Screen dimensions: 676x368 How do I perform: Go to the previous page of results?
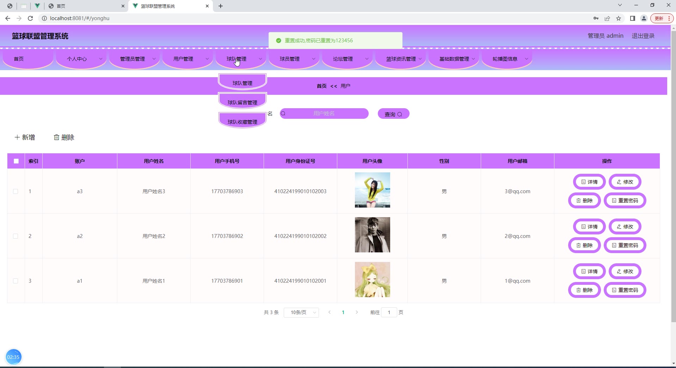point(330,312)
